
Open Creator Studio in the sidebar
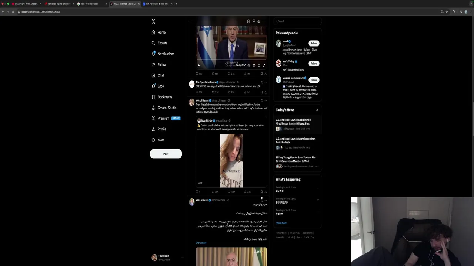[x=164, y=108]
